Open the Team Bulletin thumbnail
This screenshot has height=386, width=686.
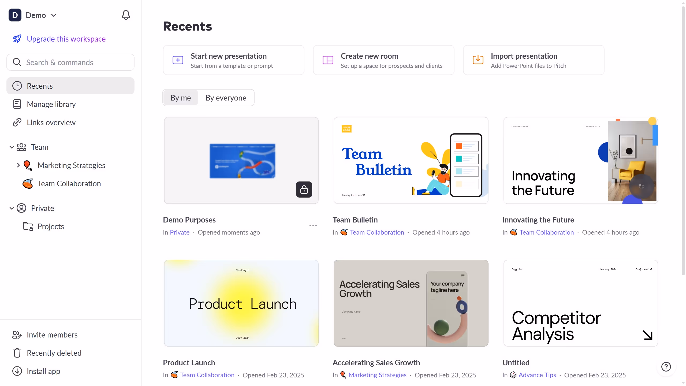click(x=411, y=160)
